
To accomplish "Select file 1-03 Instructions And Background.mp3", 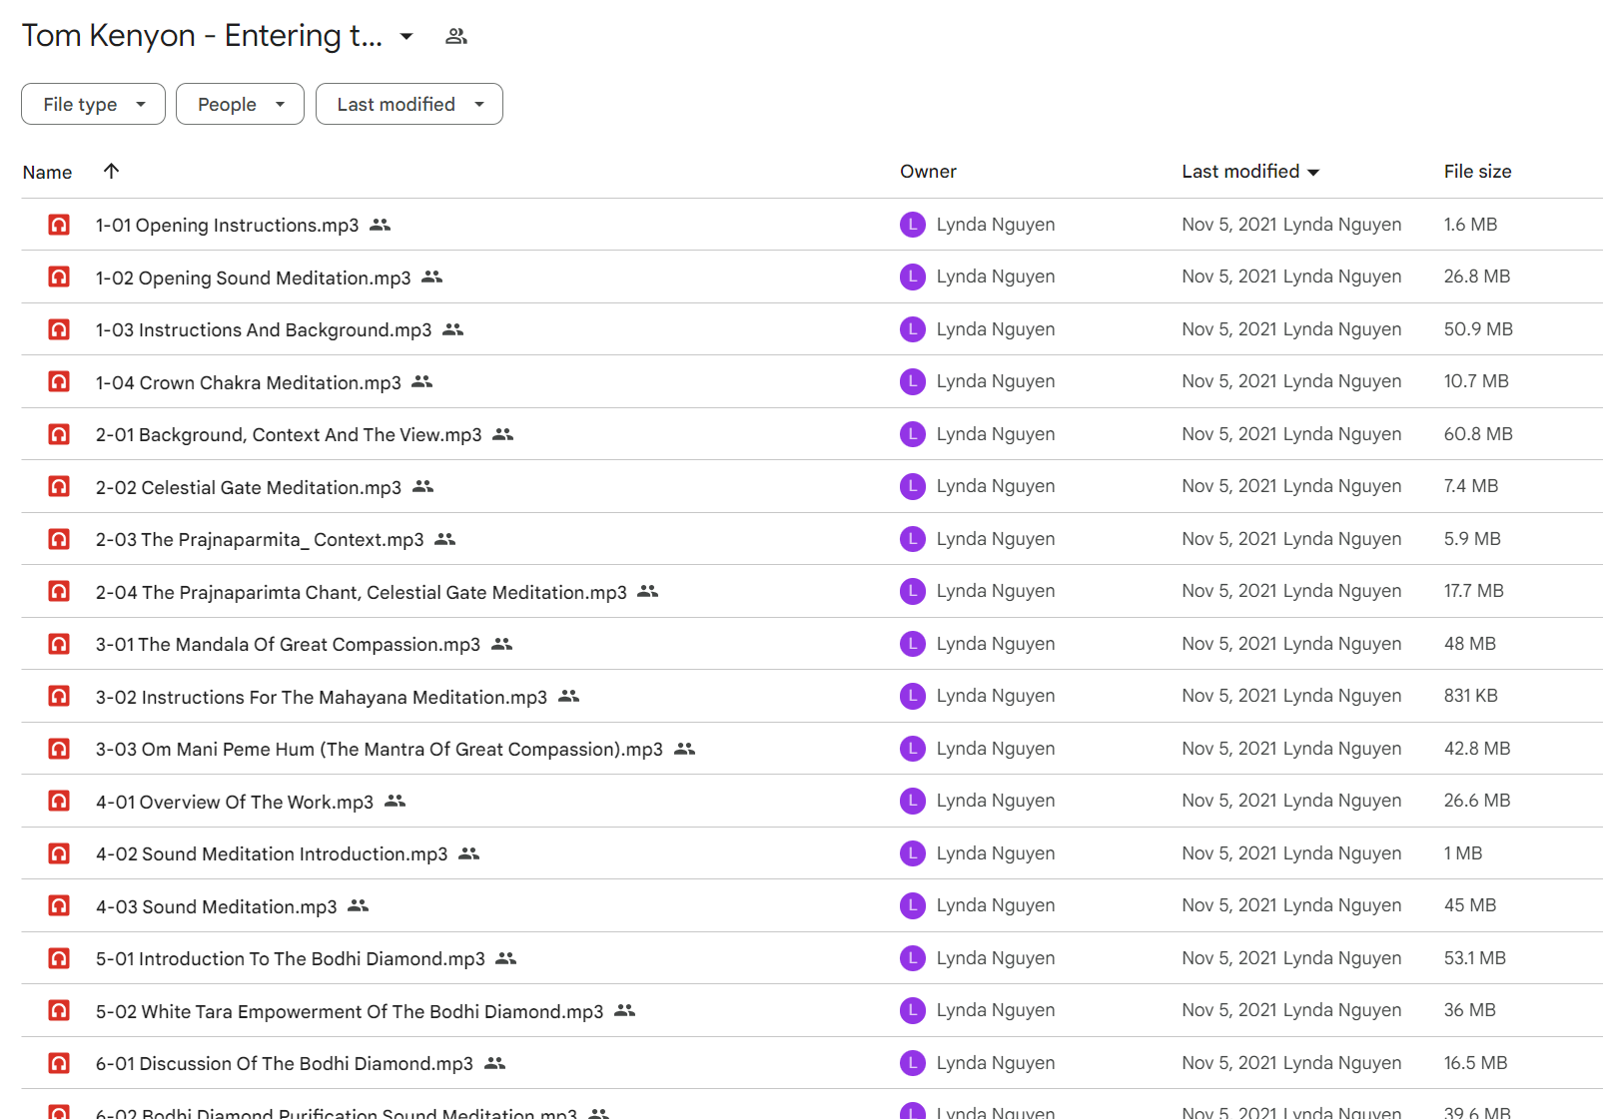I will [x=811, y=329].
